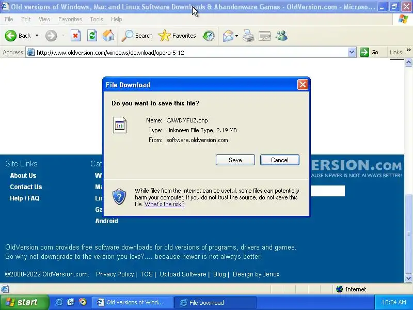
Task: Click the Mail envelope icon
Action: point(228,36)
